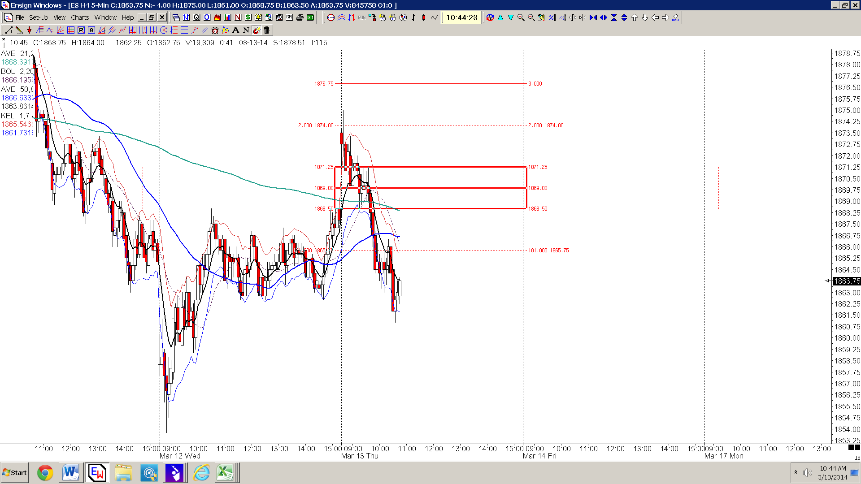The height and width of the screenshot is (484, 861).
Task: Toggle Log scale on the chart
Action: click(x=562, y=17)
